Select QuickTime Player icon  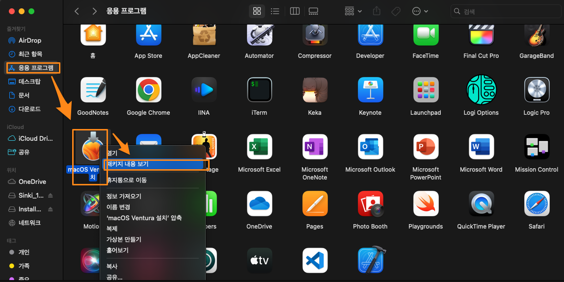click(481, 204)
